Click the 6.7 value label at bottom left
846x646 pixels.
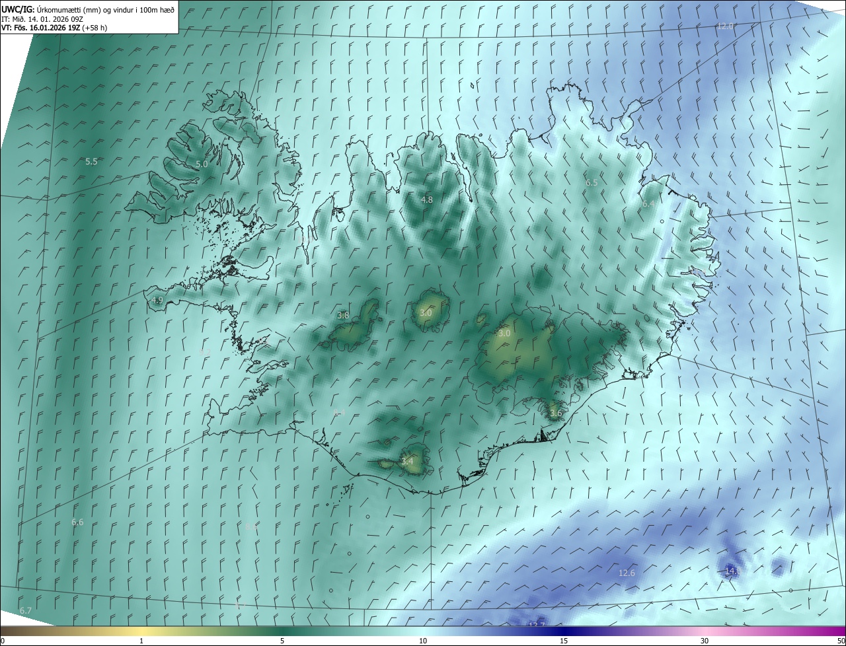26,610
